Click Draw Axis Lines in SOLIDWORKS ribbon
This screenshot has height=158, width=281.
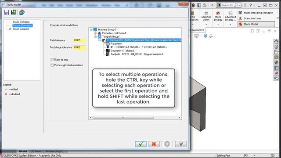pos(250,18)
